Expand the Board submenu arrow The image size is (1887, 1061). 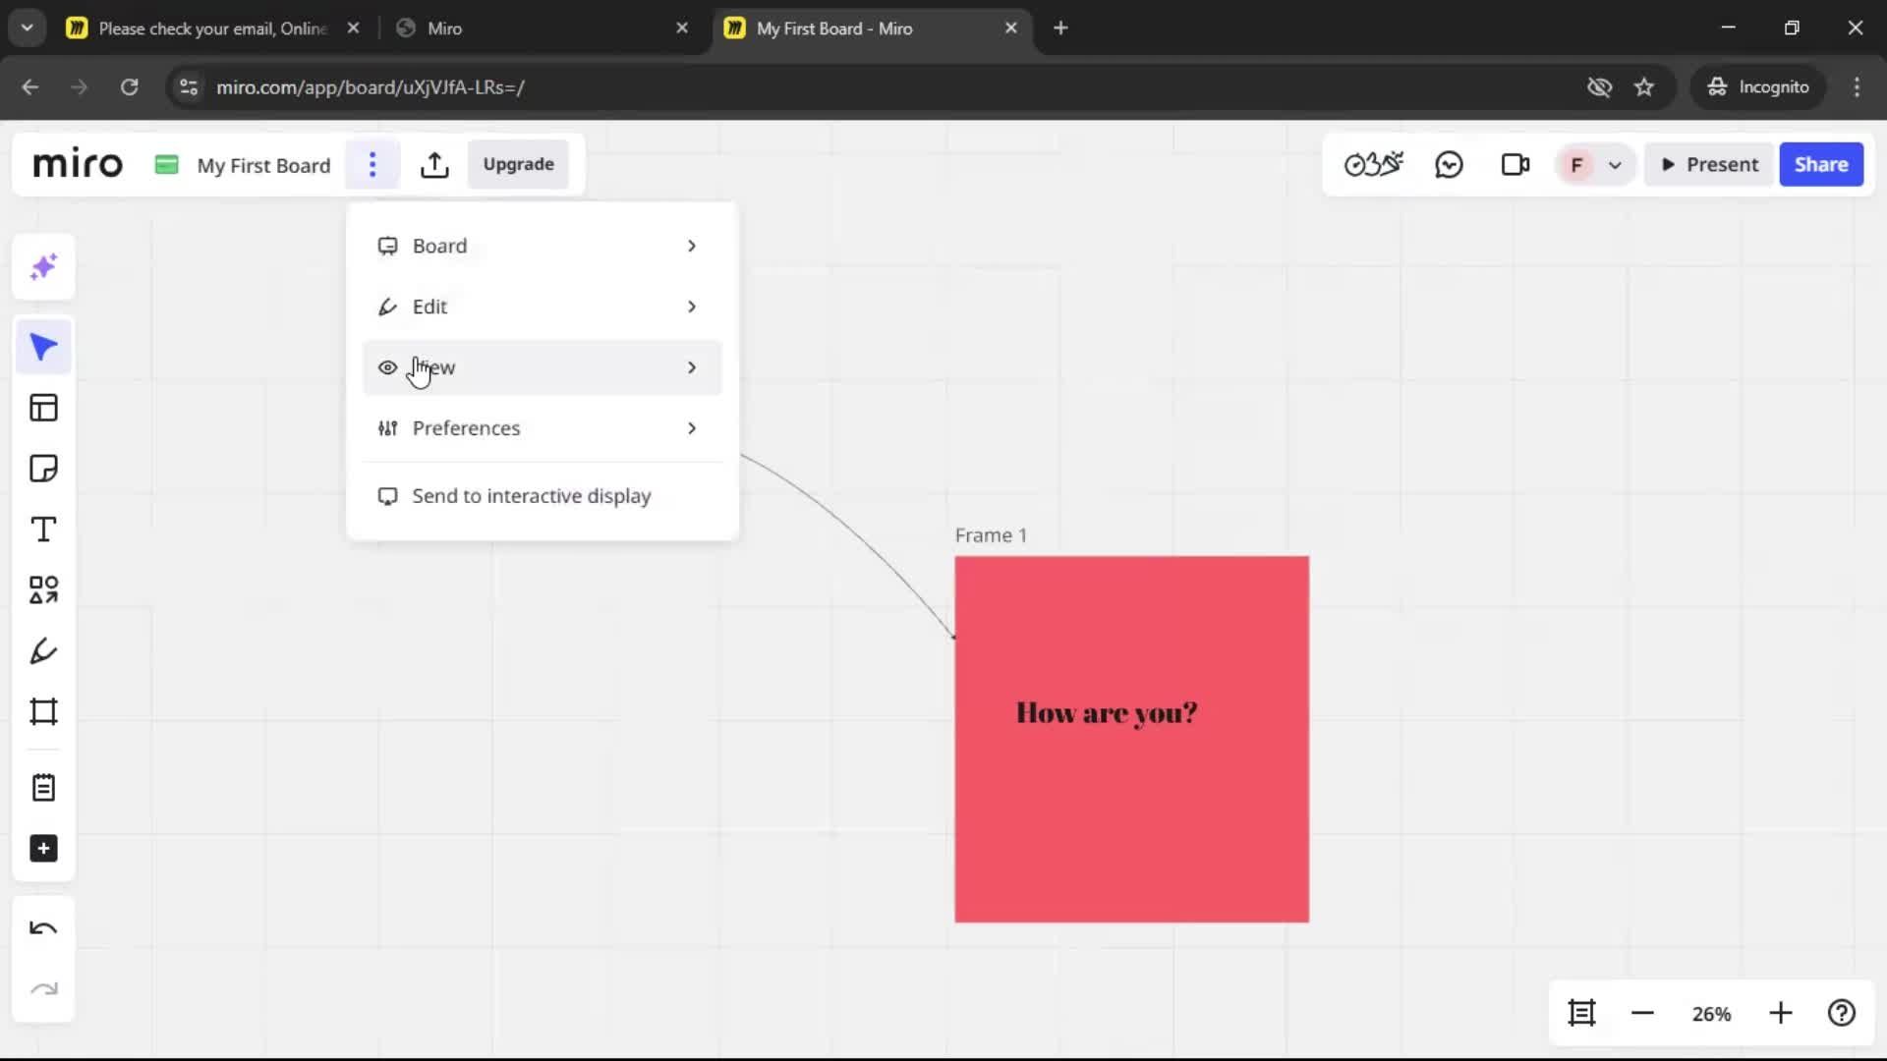[692, 246]
